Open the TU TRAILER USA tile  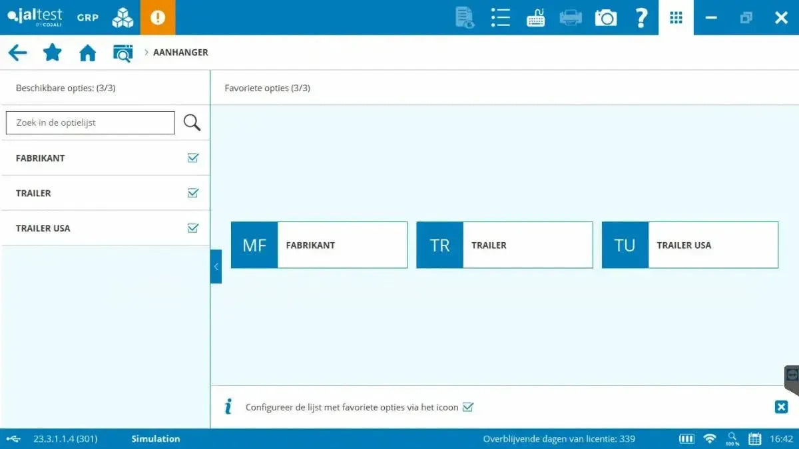[690, 245]
